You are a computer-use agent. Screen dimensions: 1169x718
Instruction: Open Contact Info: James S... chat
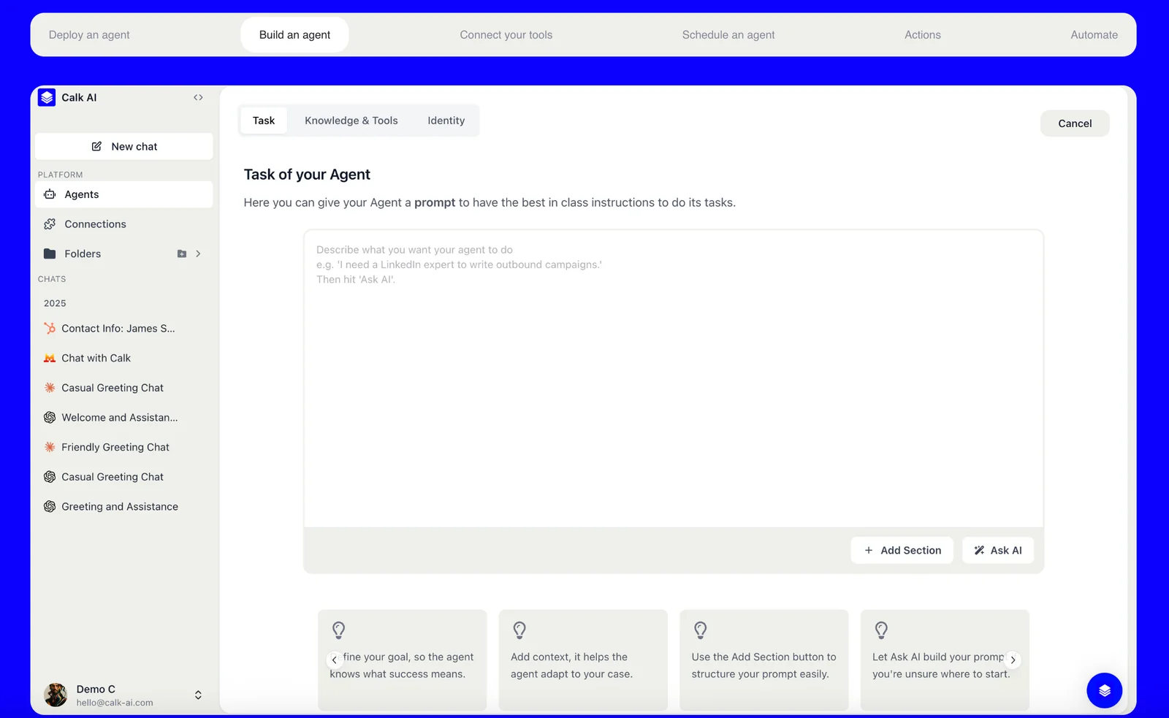tap(117, 329)
